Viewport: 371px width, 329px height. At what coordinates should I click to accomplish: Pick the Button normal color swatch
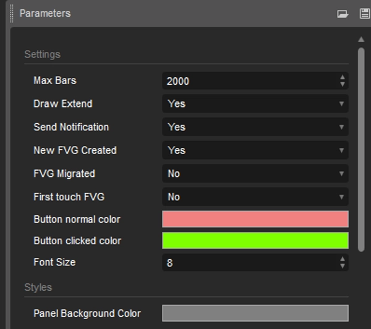click(x=255, y=219)
